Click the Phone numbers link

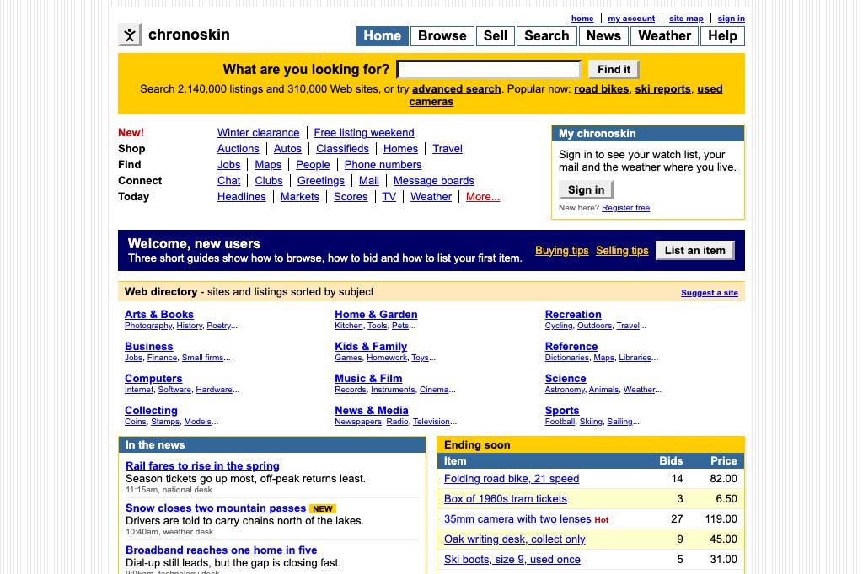(x=383, y=164)
